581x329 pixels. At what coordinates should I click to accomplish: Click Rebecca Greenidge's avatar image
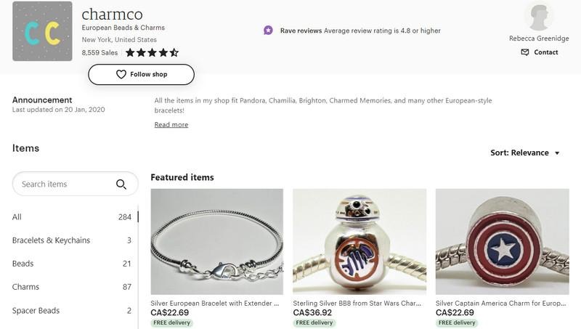tap(539, 17)
